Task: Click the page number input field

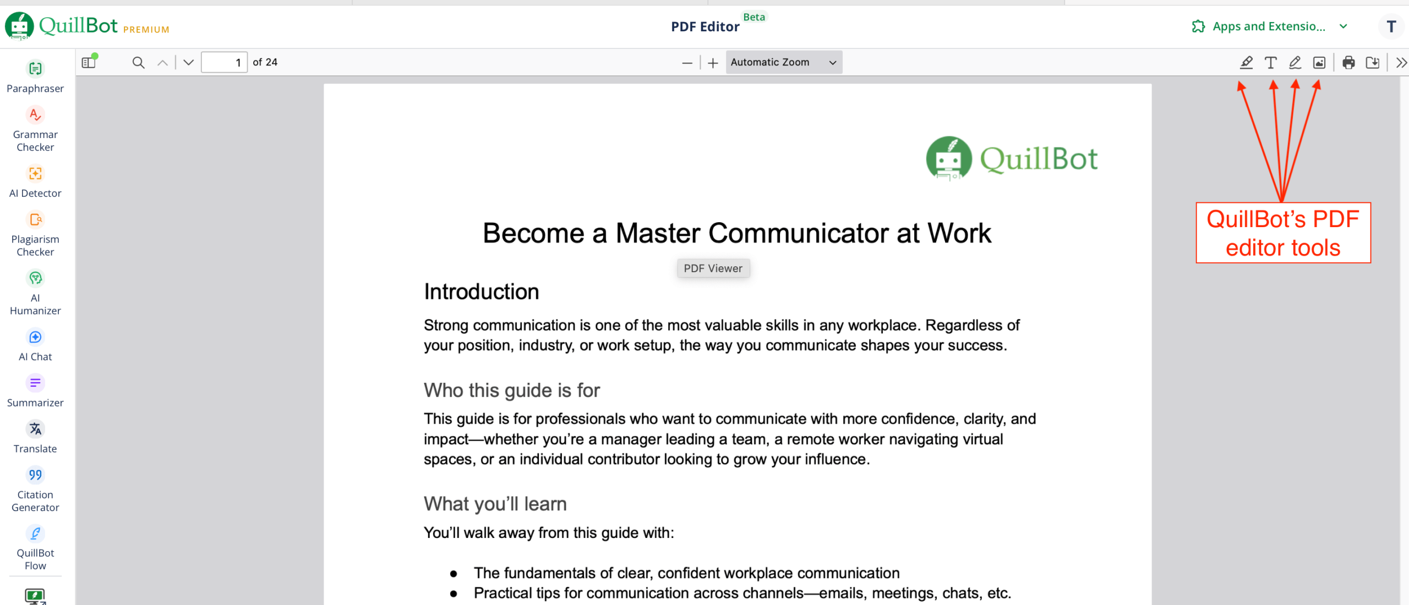Action: click(224, 62)
